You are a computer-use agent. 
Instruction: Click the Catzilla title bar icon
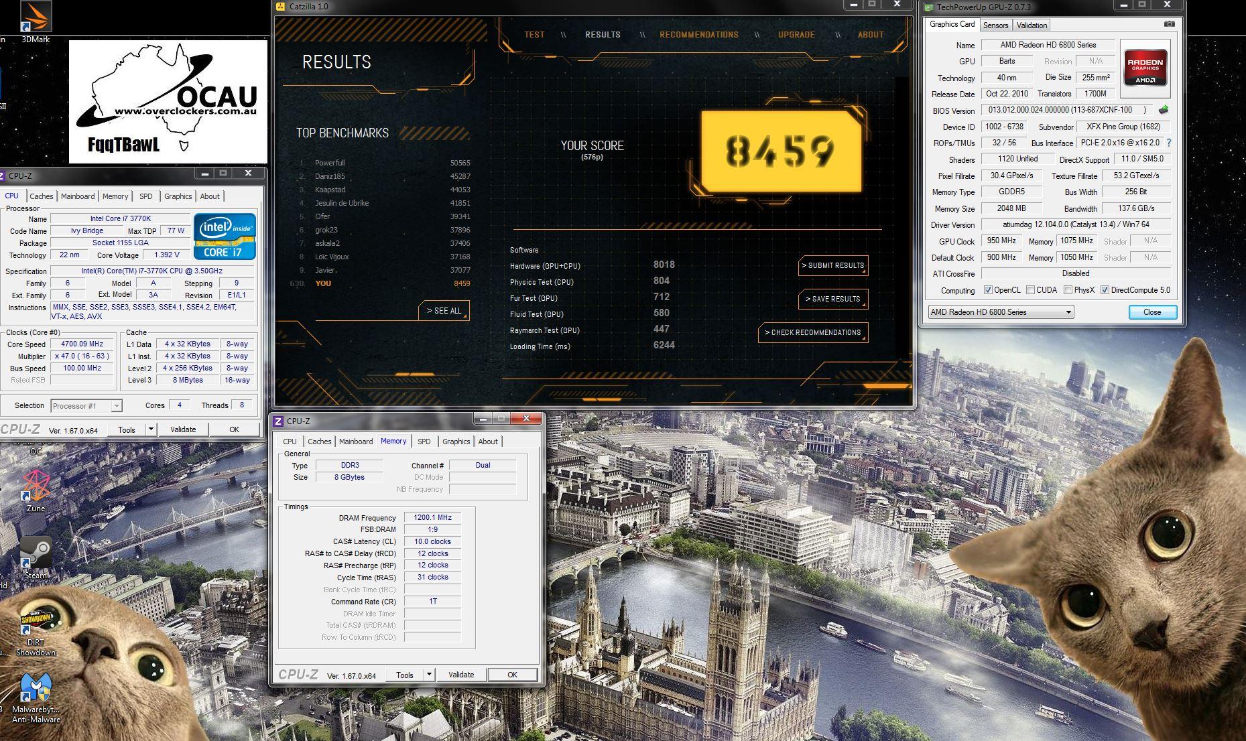point(280,6)
